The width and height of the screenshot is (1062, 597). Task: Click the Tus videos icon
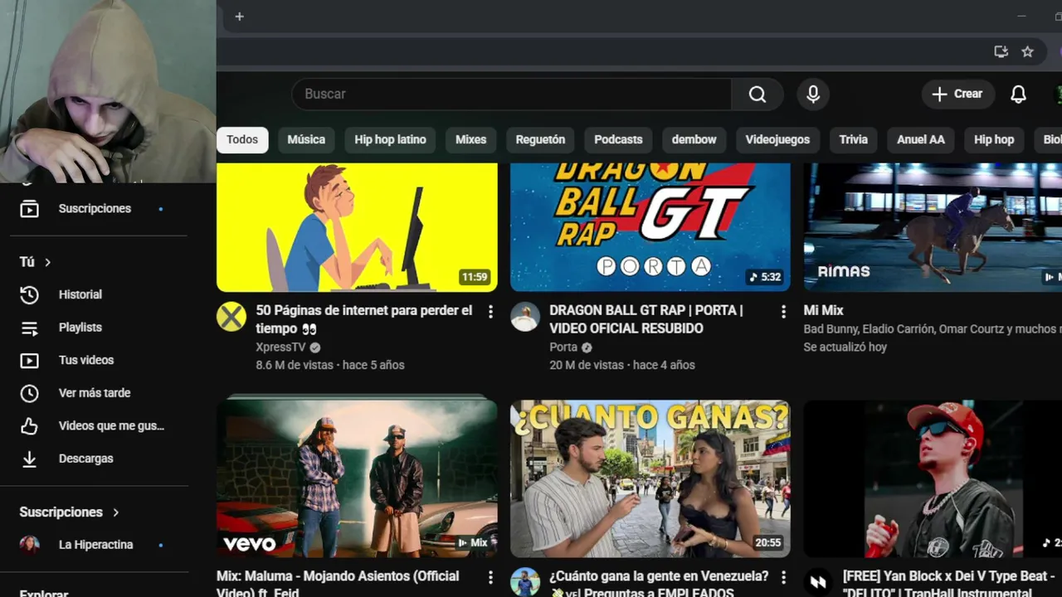click(29, 360)
